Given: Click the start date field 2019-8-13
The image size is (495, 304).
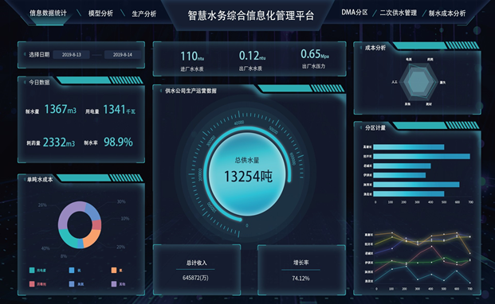Looking at the screenshot, I should tap(72, 55).
